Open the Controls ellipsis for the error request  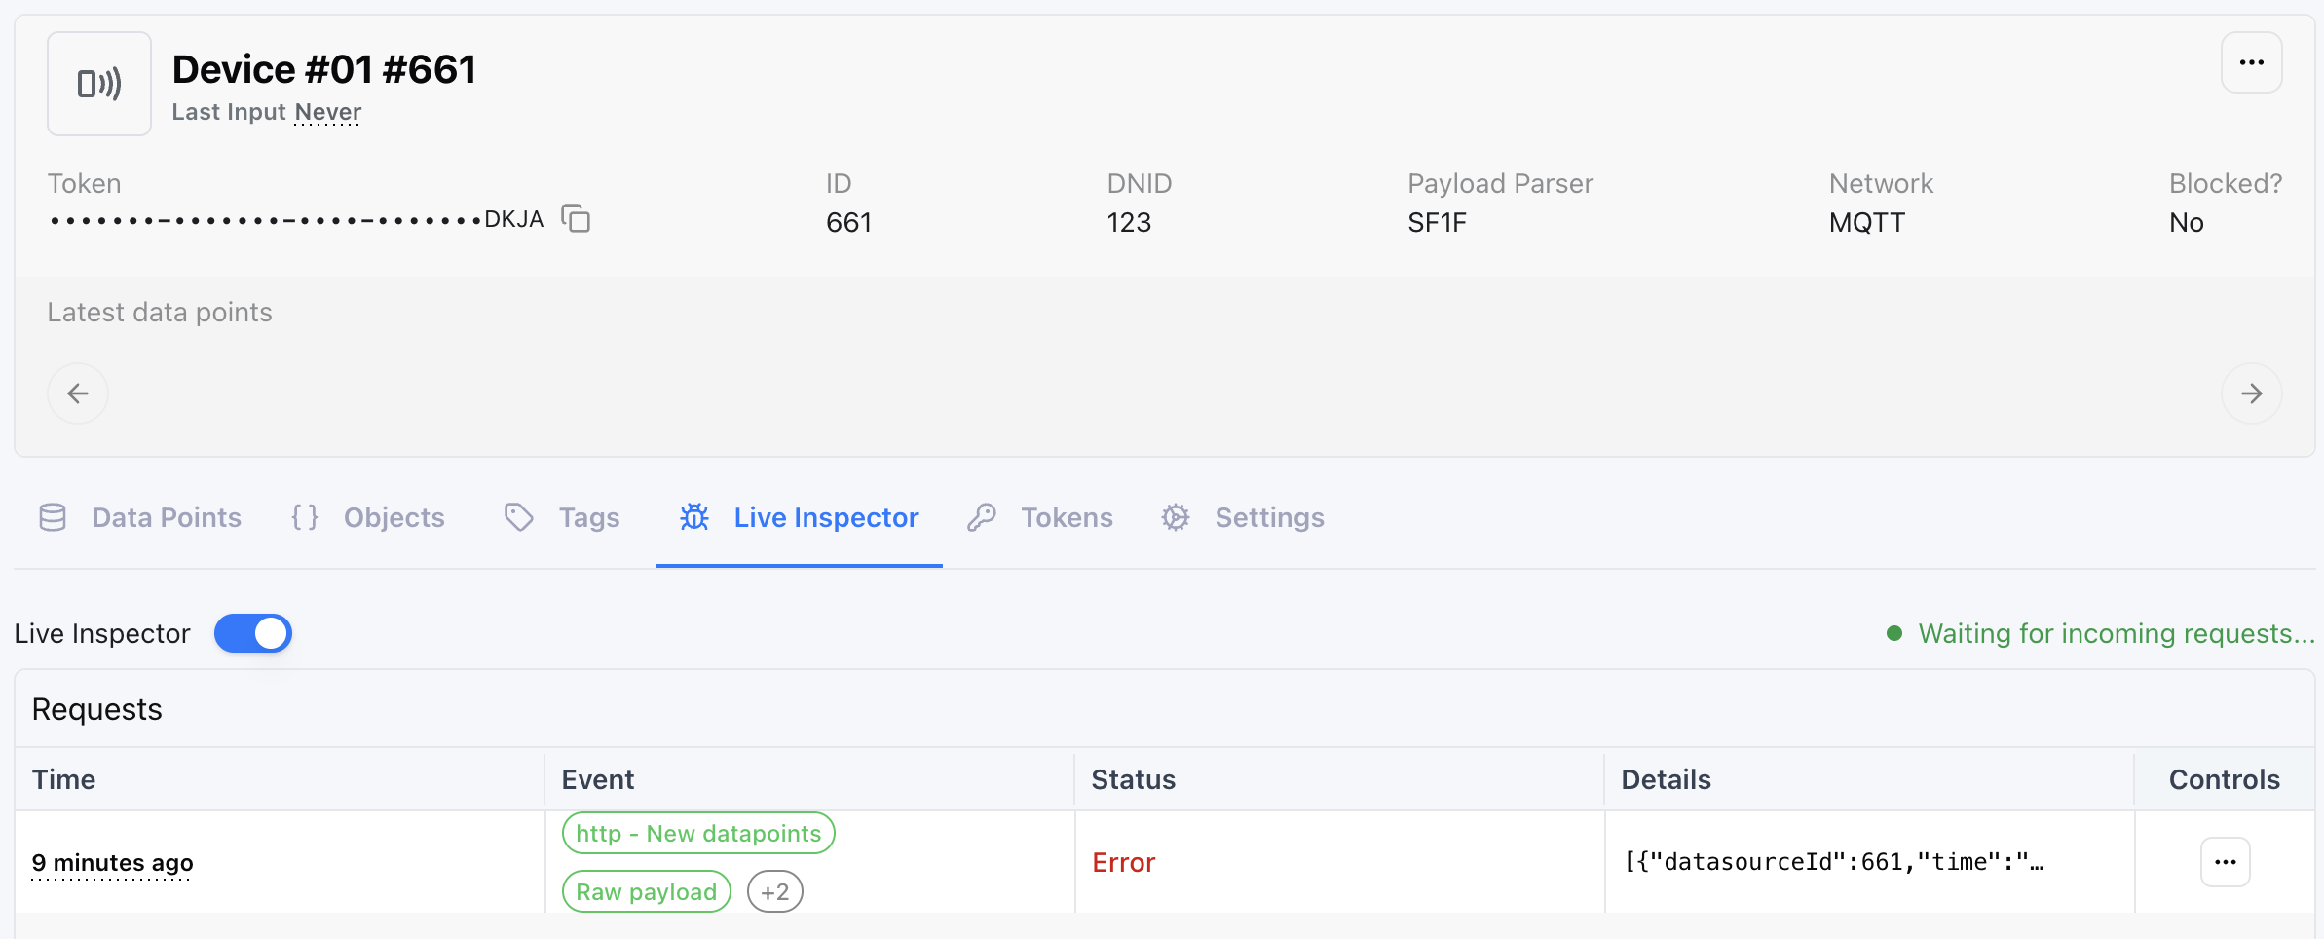(x=2225, y=861)
